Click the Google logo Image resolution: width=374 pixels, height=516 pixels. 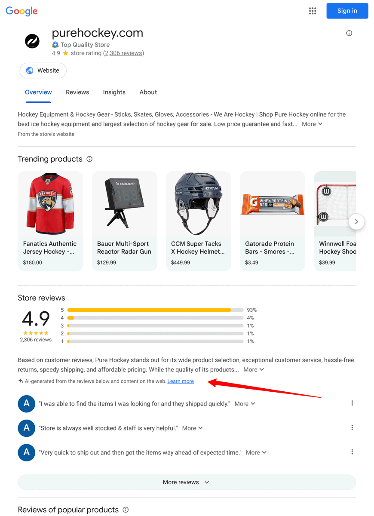[21, 12]
